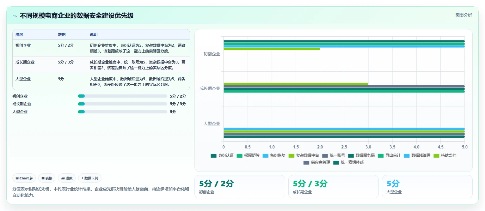Open the 大型企业 5分 data card
The height and width of the screenshot is (211, 485).
coord(427,187)
